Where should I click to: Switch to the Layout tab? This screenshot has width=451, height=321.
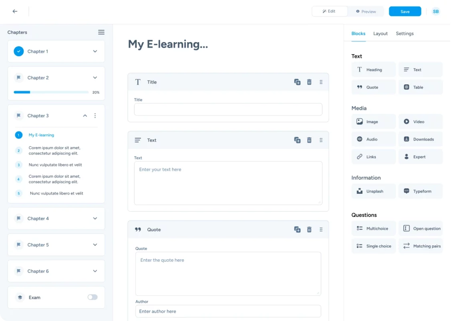[x=380, y=34]
